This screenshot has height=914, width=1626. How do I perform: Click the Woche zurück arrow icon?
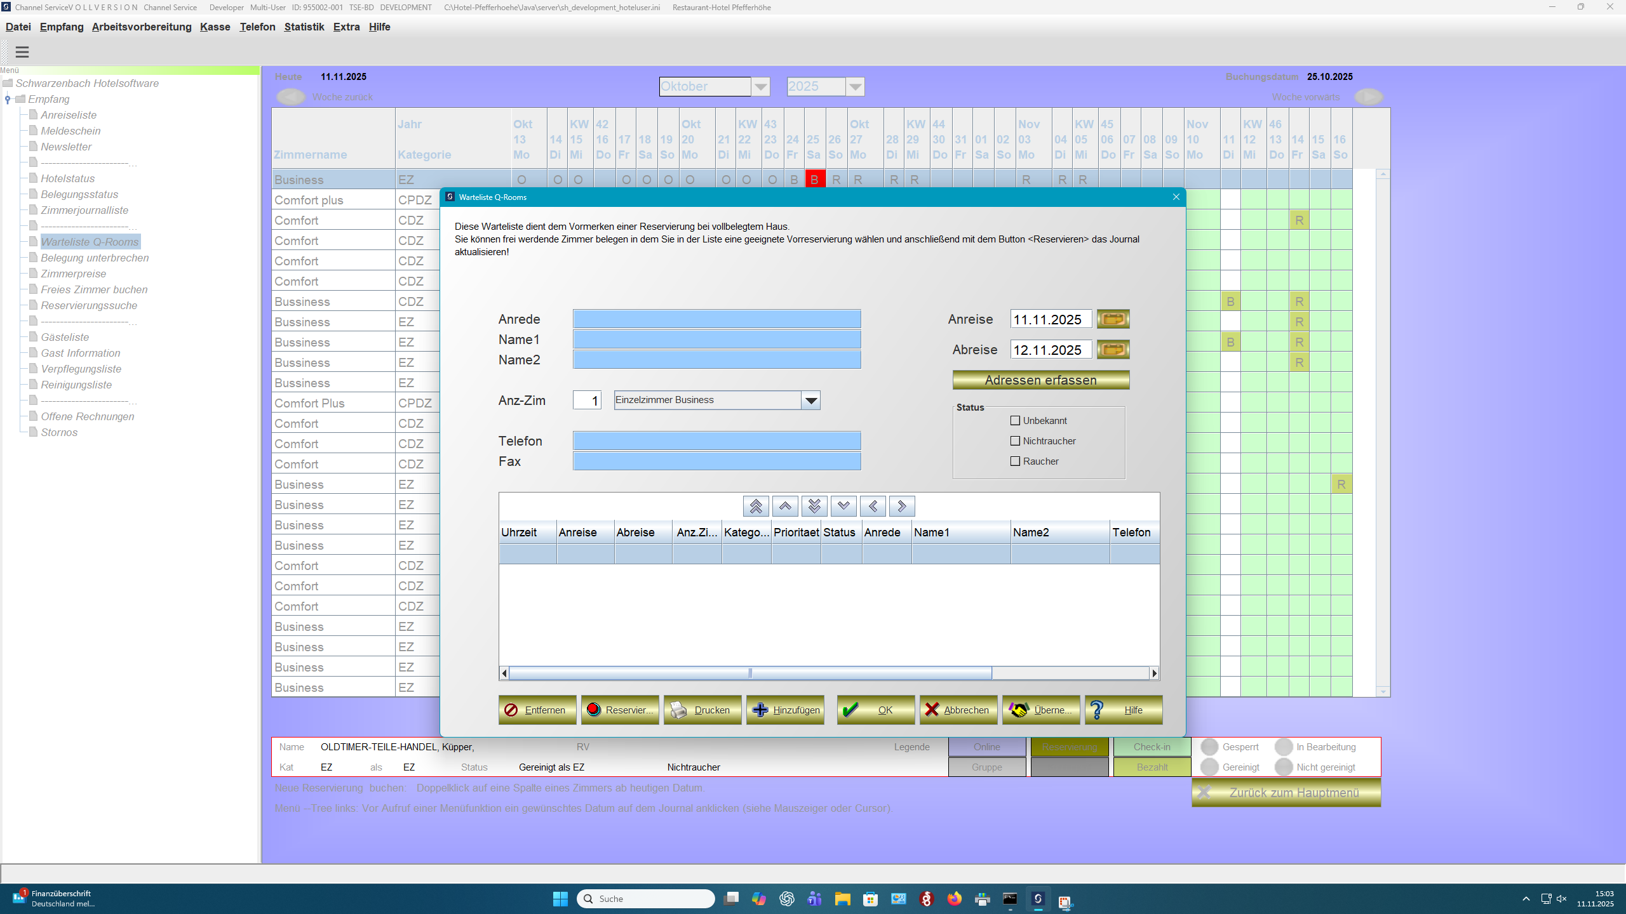[290, 96]
